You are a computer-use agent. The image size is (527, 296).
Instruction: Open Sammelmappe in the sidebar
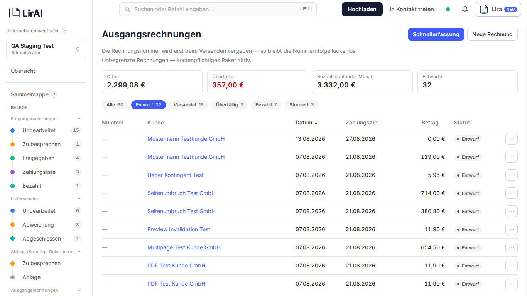pos(30,94)
